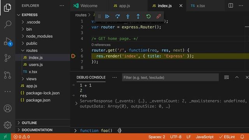Step into in debug toolbar
This screenshot has width=249, height=140.
[x=128, y=16]
